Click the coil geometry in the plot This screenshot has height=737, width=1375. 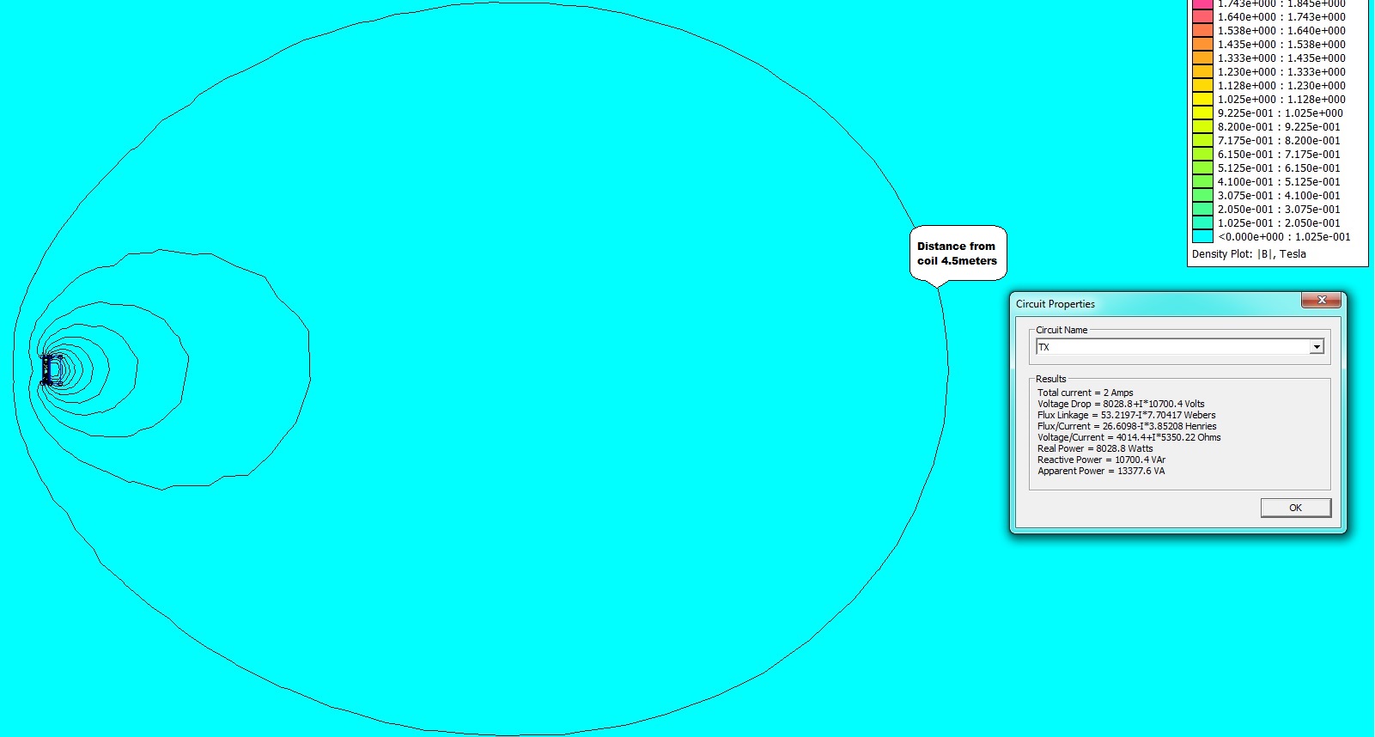pos(52,370)
